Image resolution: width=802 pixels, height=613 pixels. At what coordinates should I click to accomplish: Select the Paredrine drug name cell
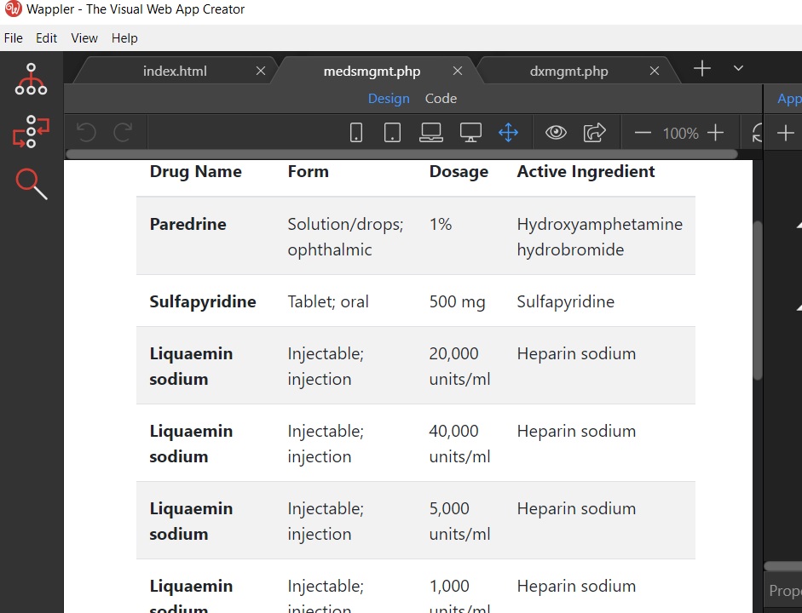tap(188, 224)
